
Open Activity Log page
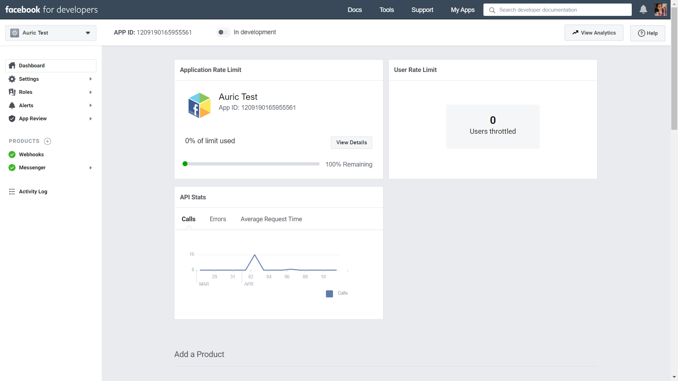click(x=33, y=192)
